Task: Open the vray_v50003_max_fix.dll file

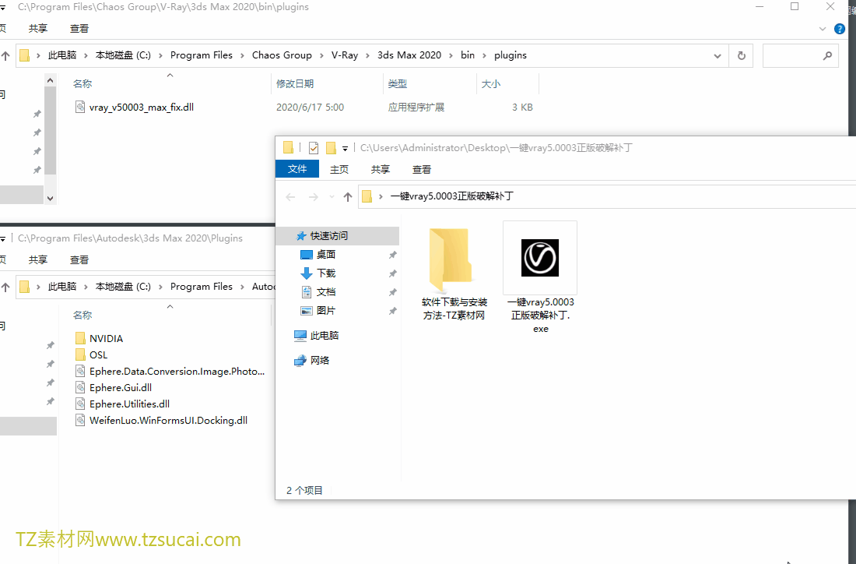Action: (142, 108)
